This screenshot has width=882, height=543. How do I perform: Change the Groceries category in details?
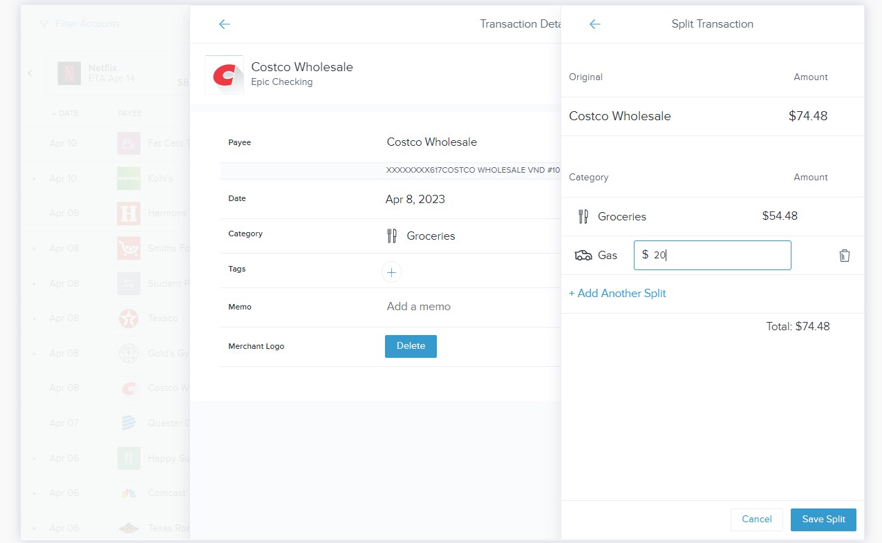pyautogui.click(x=431, y=236)
